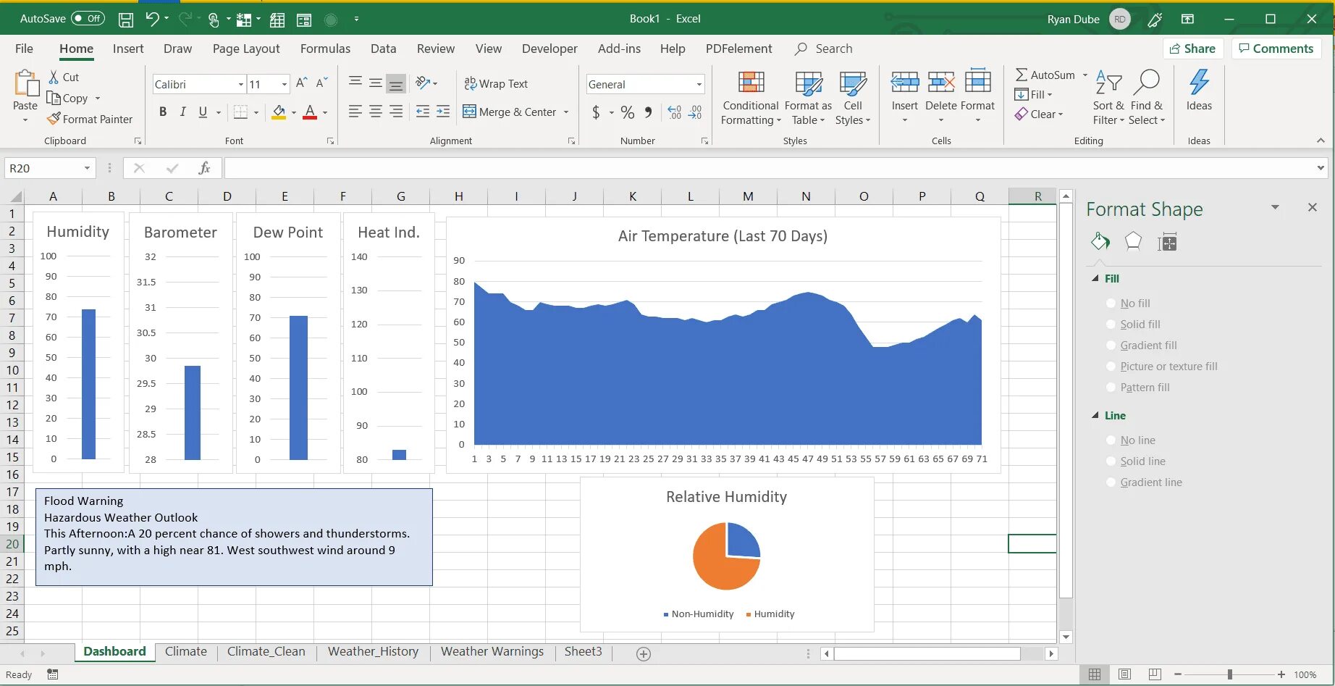The image size is (1335, 686).
Task: Select Gradient fill radio option
Action: click(1111, 345)
